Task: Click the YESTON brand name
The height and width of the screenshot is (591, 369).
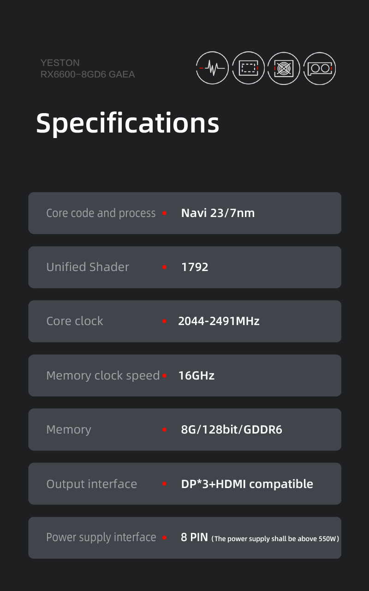Action: click(60, 63)
